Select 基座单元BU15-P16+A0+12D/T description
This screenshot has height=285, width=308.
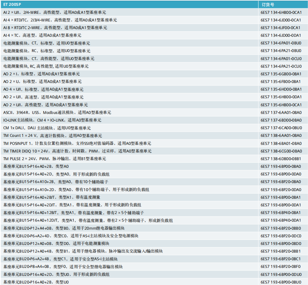click(x=88, y=220)
